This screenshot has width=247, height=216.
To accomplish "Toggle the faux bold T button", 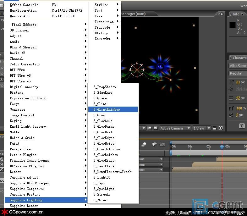I will point(242,126).
